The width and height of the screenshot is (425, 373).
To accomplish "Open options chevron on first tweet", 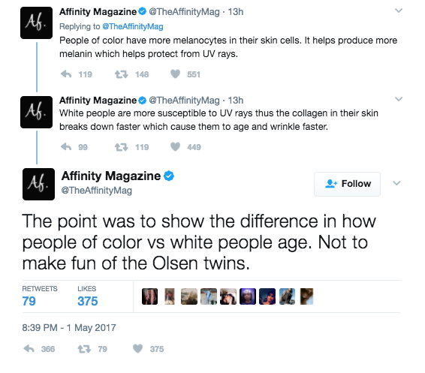I will click(x=399, y=11).
